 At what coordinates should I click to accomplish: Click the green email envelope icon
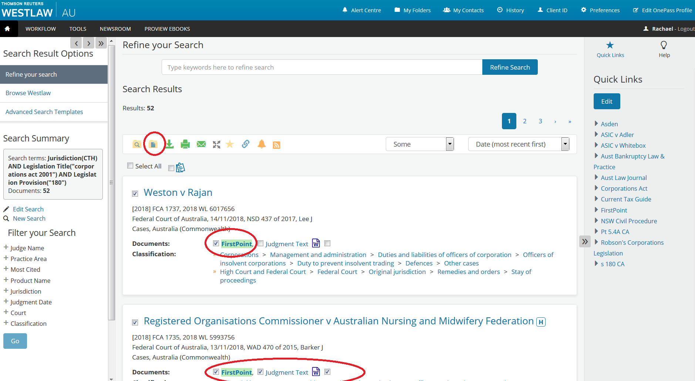pos(201,144)
